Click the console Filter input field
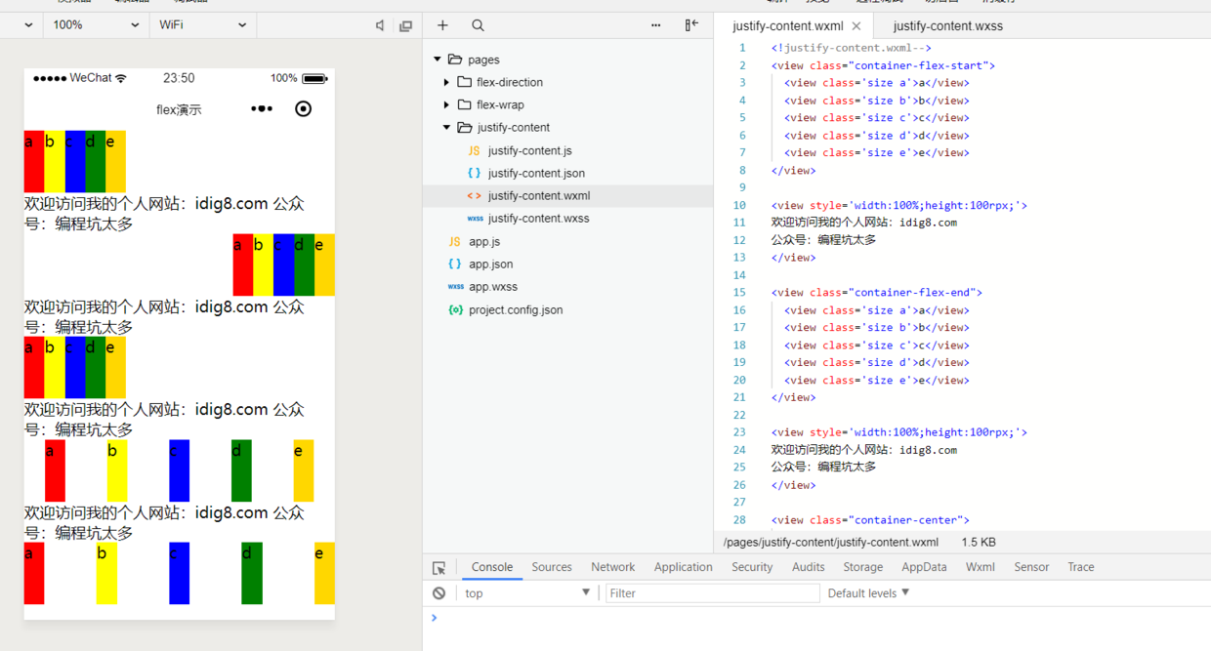The width and height of the screenshot is (1211, 651). tap(712, 593)
